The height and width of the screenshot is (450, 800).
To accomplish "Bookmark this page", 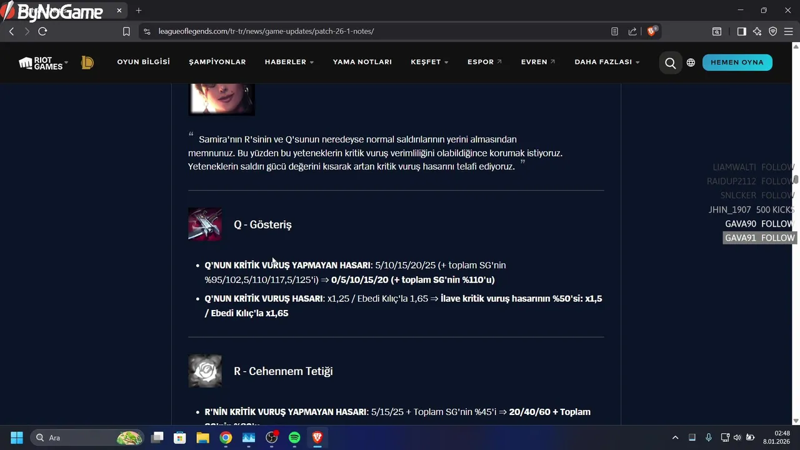I will [126, 31].
